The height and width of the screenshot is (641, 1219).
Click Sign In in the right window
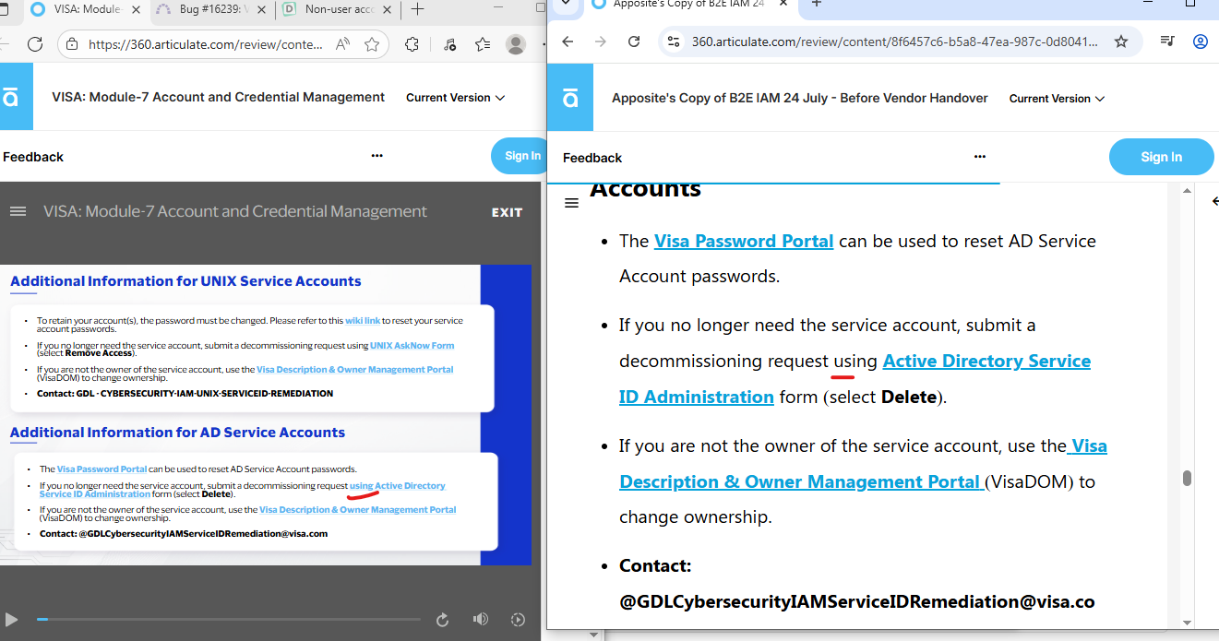click(1161, 157)
